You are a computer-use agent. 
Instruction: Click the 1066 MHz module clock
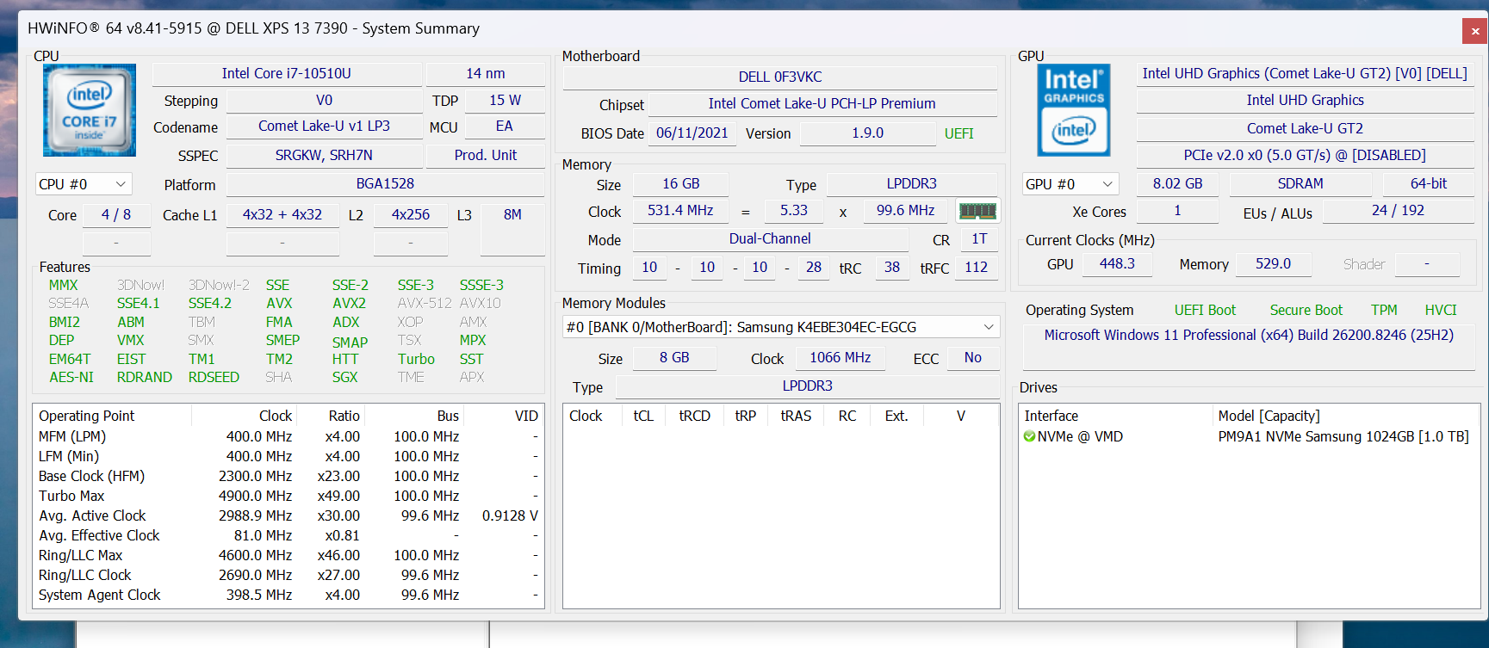tap(840, 358)
